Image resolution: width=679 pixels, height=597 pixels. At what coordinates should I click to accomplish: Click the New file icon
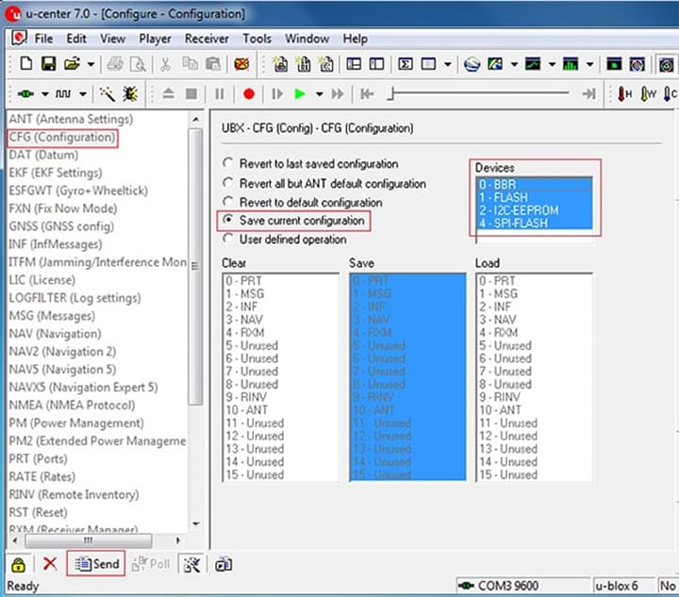point(26,64)
